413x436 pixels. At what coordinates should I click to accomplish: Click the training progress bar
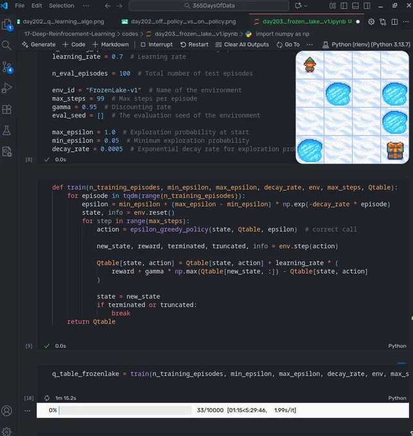click(x=126, y=410)
